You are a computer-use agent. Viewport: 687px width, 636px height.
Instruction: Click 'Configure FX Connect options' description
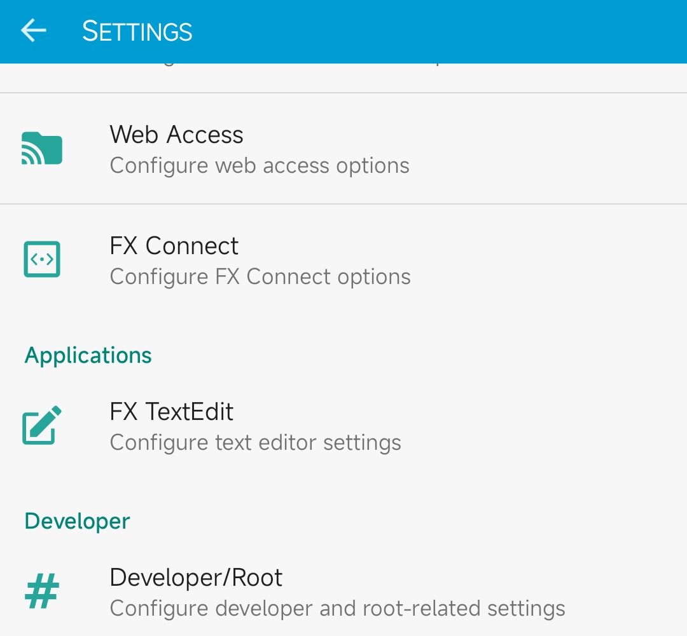260,276
